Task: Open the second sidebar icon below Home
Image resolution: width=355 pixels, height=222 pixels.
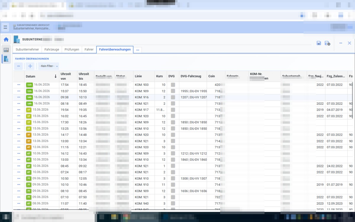Action: [x=6, y=49]
